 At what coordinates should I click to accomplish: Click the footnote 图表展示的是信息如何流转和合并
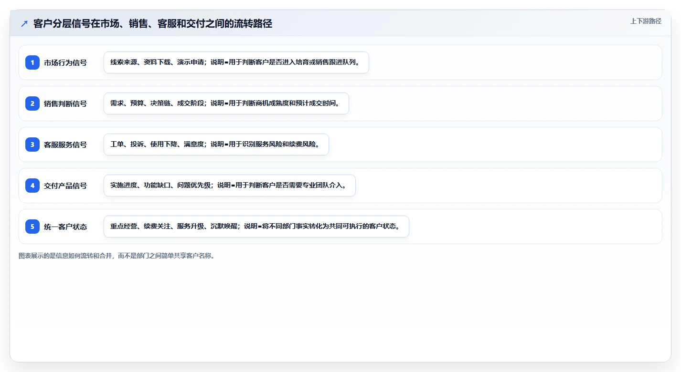coord(117,256)
